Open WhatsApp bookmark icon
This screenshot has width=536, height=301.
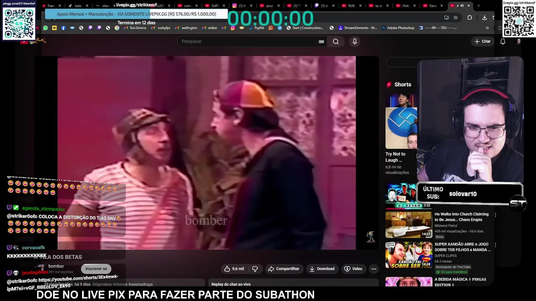pos(45,28)
